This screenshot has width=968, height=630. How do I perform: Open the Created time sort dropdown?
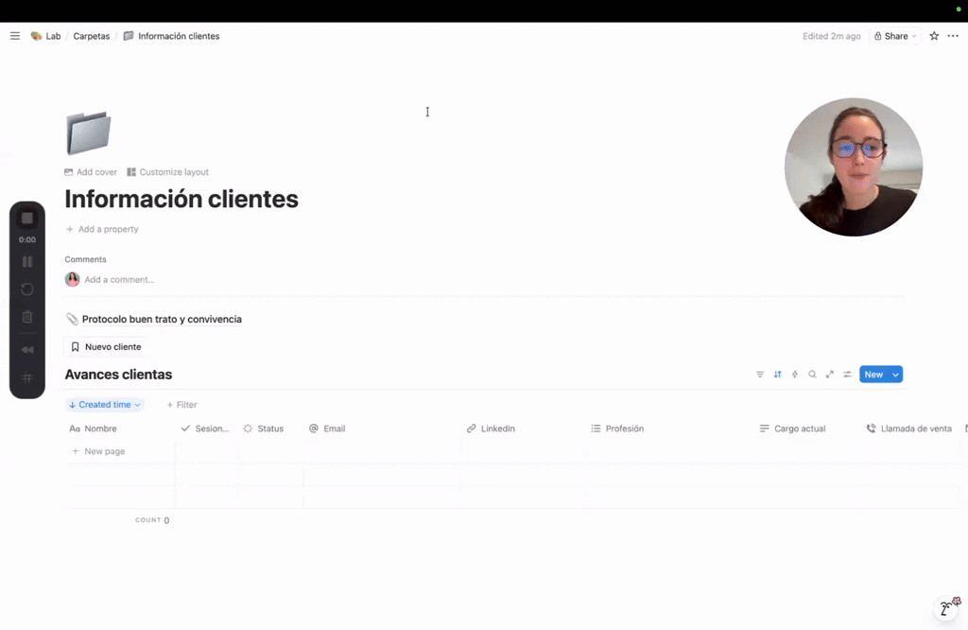[104, 405]
